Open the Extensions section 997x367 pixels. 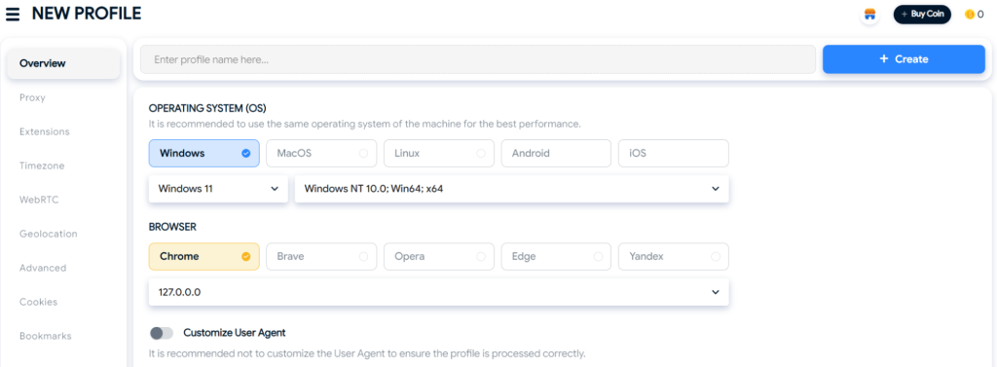pyautogui.click(x=45, y=131)
